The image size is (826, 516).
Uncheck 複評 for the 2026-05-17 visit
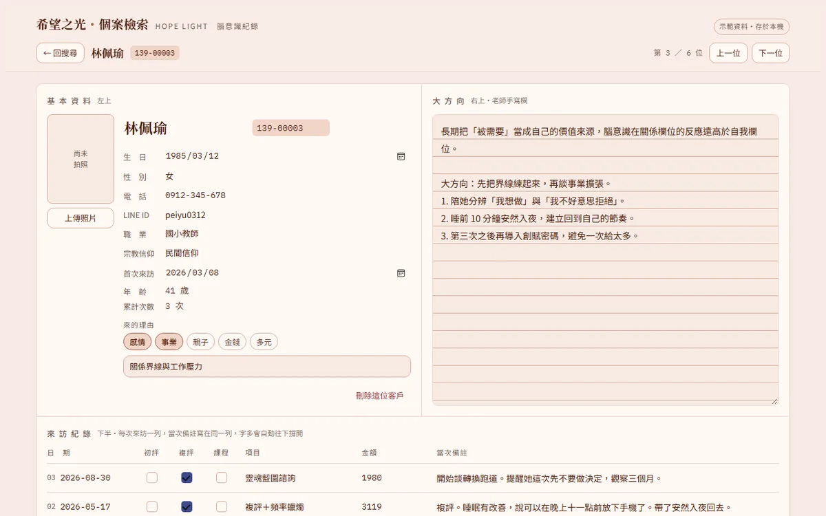click(187, 506)
